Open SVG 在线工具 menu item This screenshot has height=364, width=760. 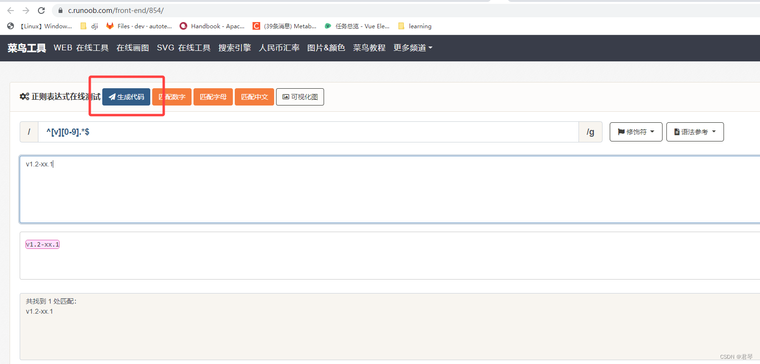pos(184,48)
